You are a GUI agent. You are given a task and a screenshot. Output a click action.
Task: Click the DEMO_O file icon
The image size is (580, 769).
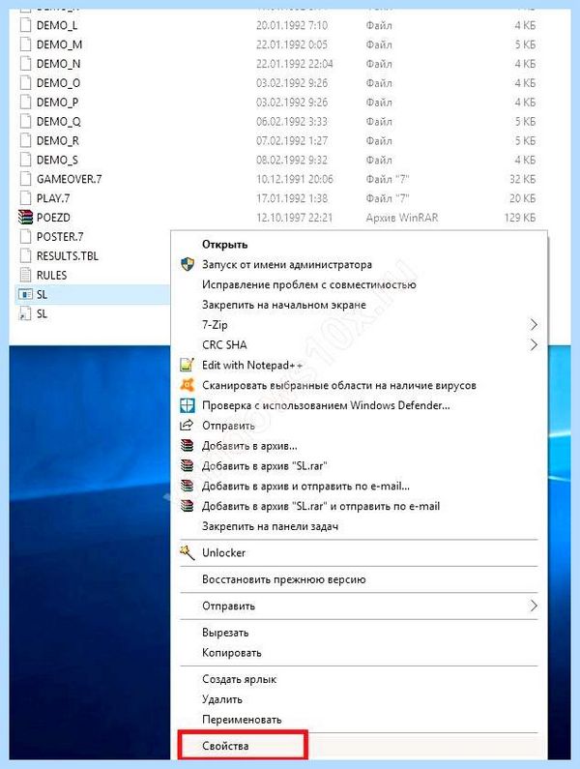click(x=25, y=83)
